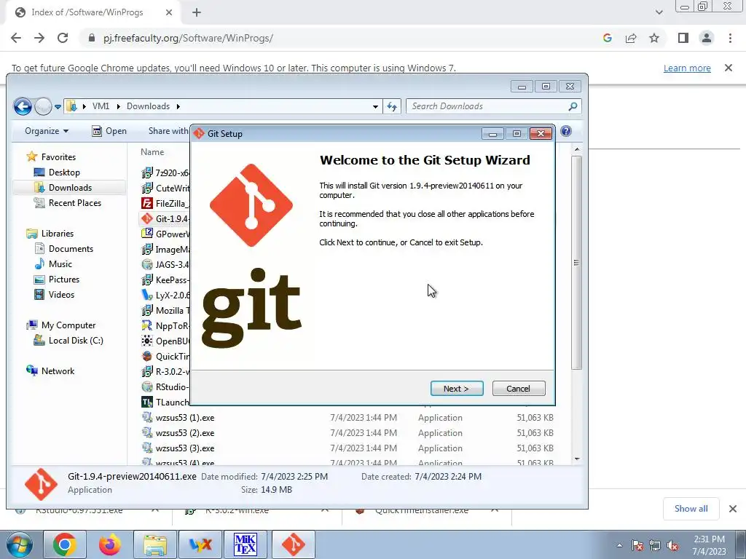Go back in Chrome
Viewport: 746px width, 559px height.
point(16,38)
